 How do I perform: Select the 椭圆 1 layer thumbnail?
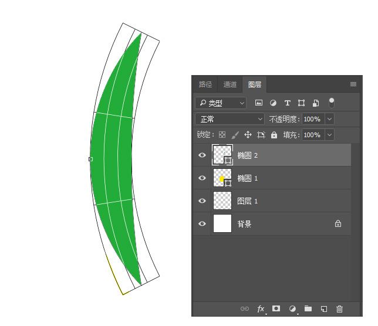click(x=222, y=178)
